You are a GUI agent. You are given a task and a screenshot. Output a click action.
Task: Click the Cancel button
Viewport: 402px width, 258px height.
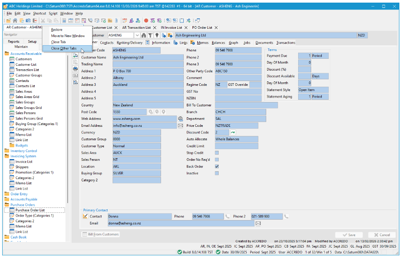click(382, 235)
